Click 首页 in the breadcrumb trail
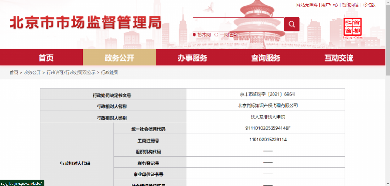The image size is (390, 186). coord(14,72)
